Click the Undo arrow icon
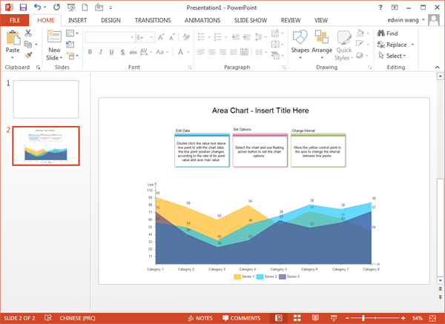This screenshot has width=445, height=324. pyautogui.click(x=37, y=7)
